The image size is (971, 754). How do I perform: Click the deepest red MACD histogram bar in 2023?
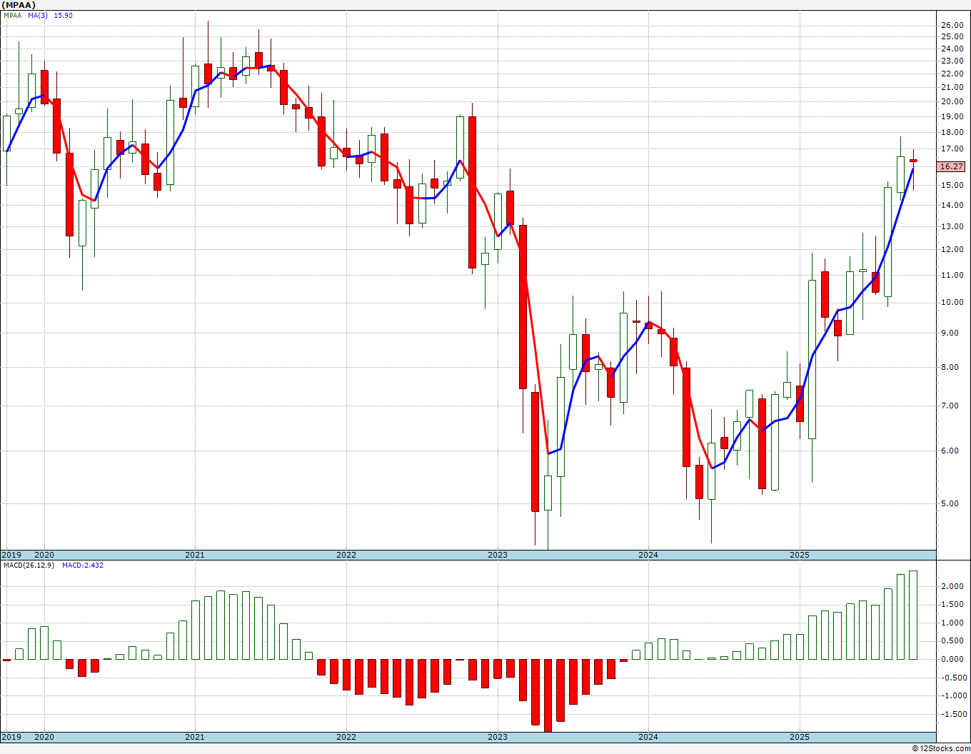[x=548, y=695]
